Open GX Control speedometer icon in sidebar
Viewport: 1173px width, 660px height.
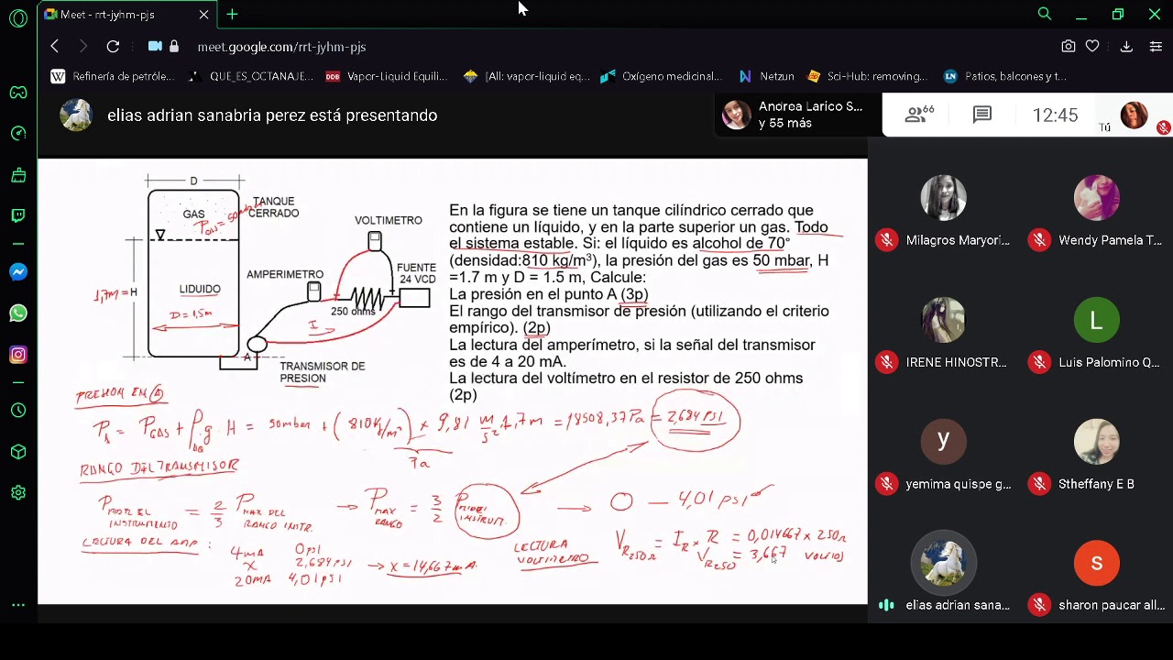(18, 134)
